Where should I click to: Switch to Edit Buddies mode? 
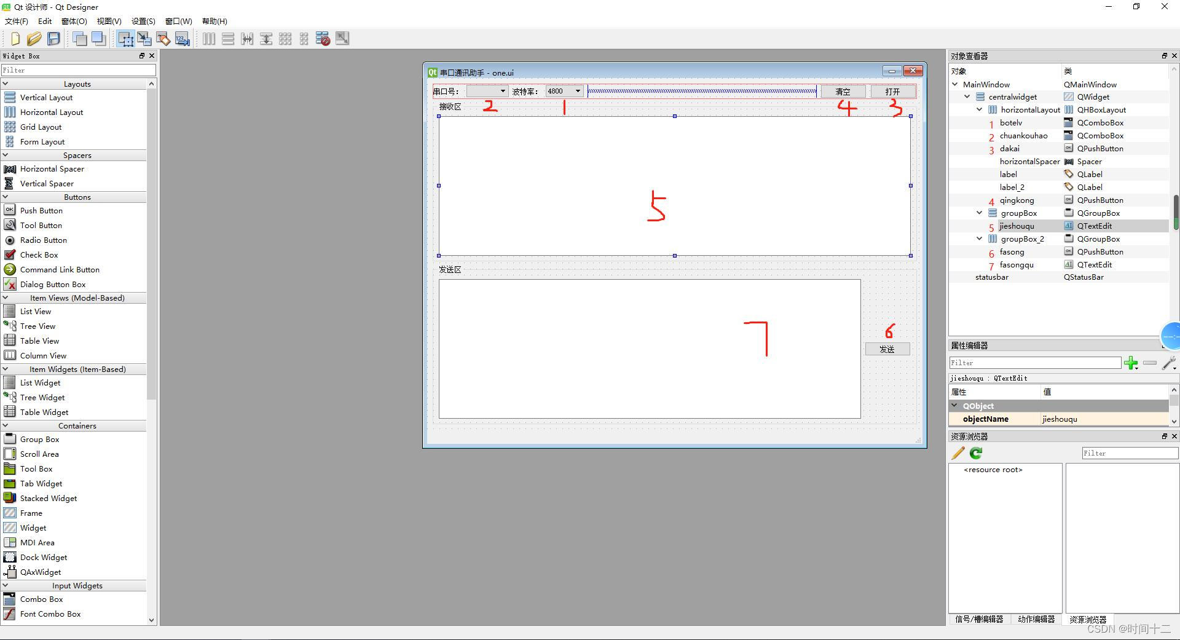tap(163, 39)
